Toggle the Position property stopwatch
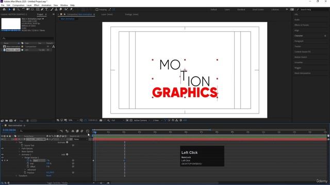 [x=25, y=173]
